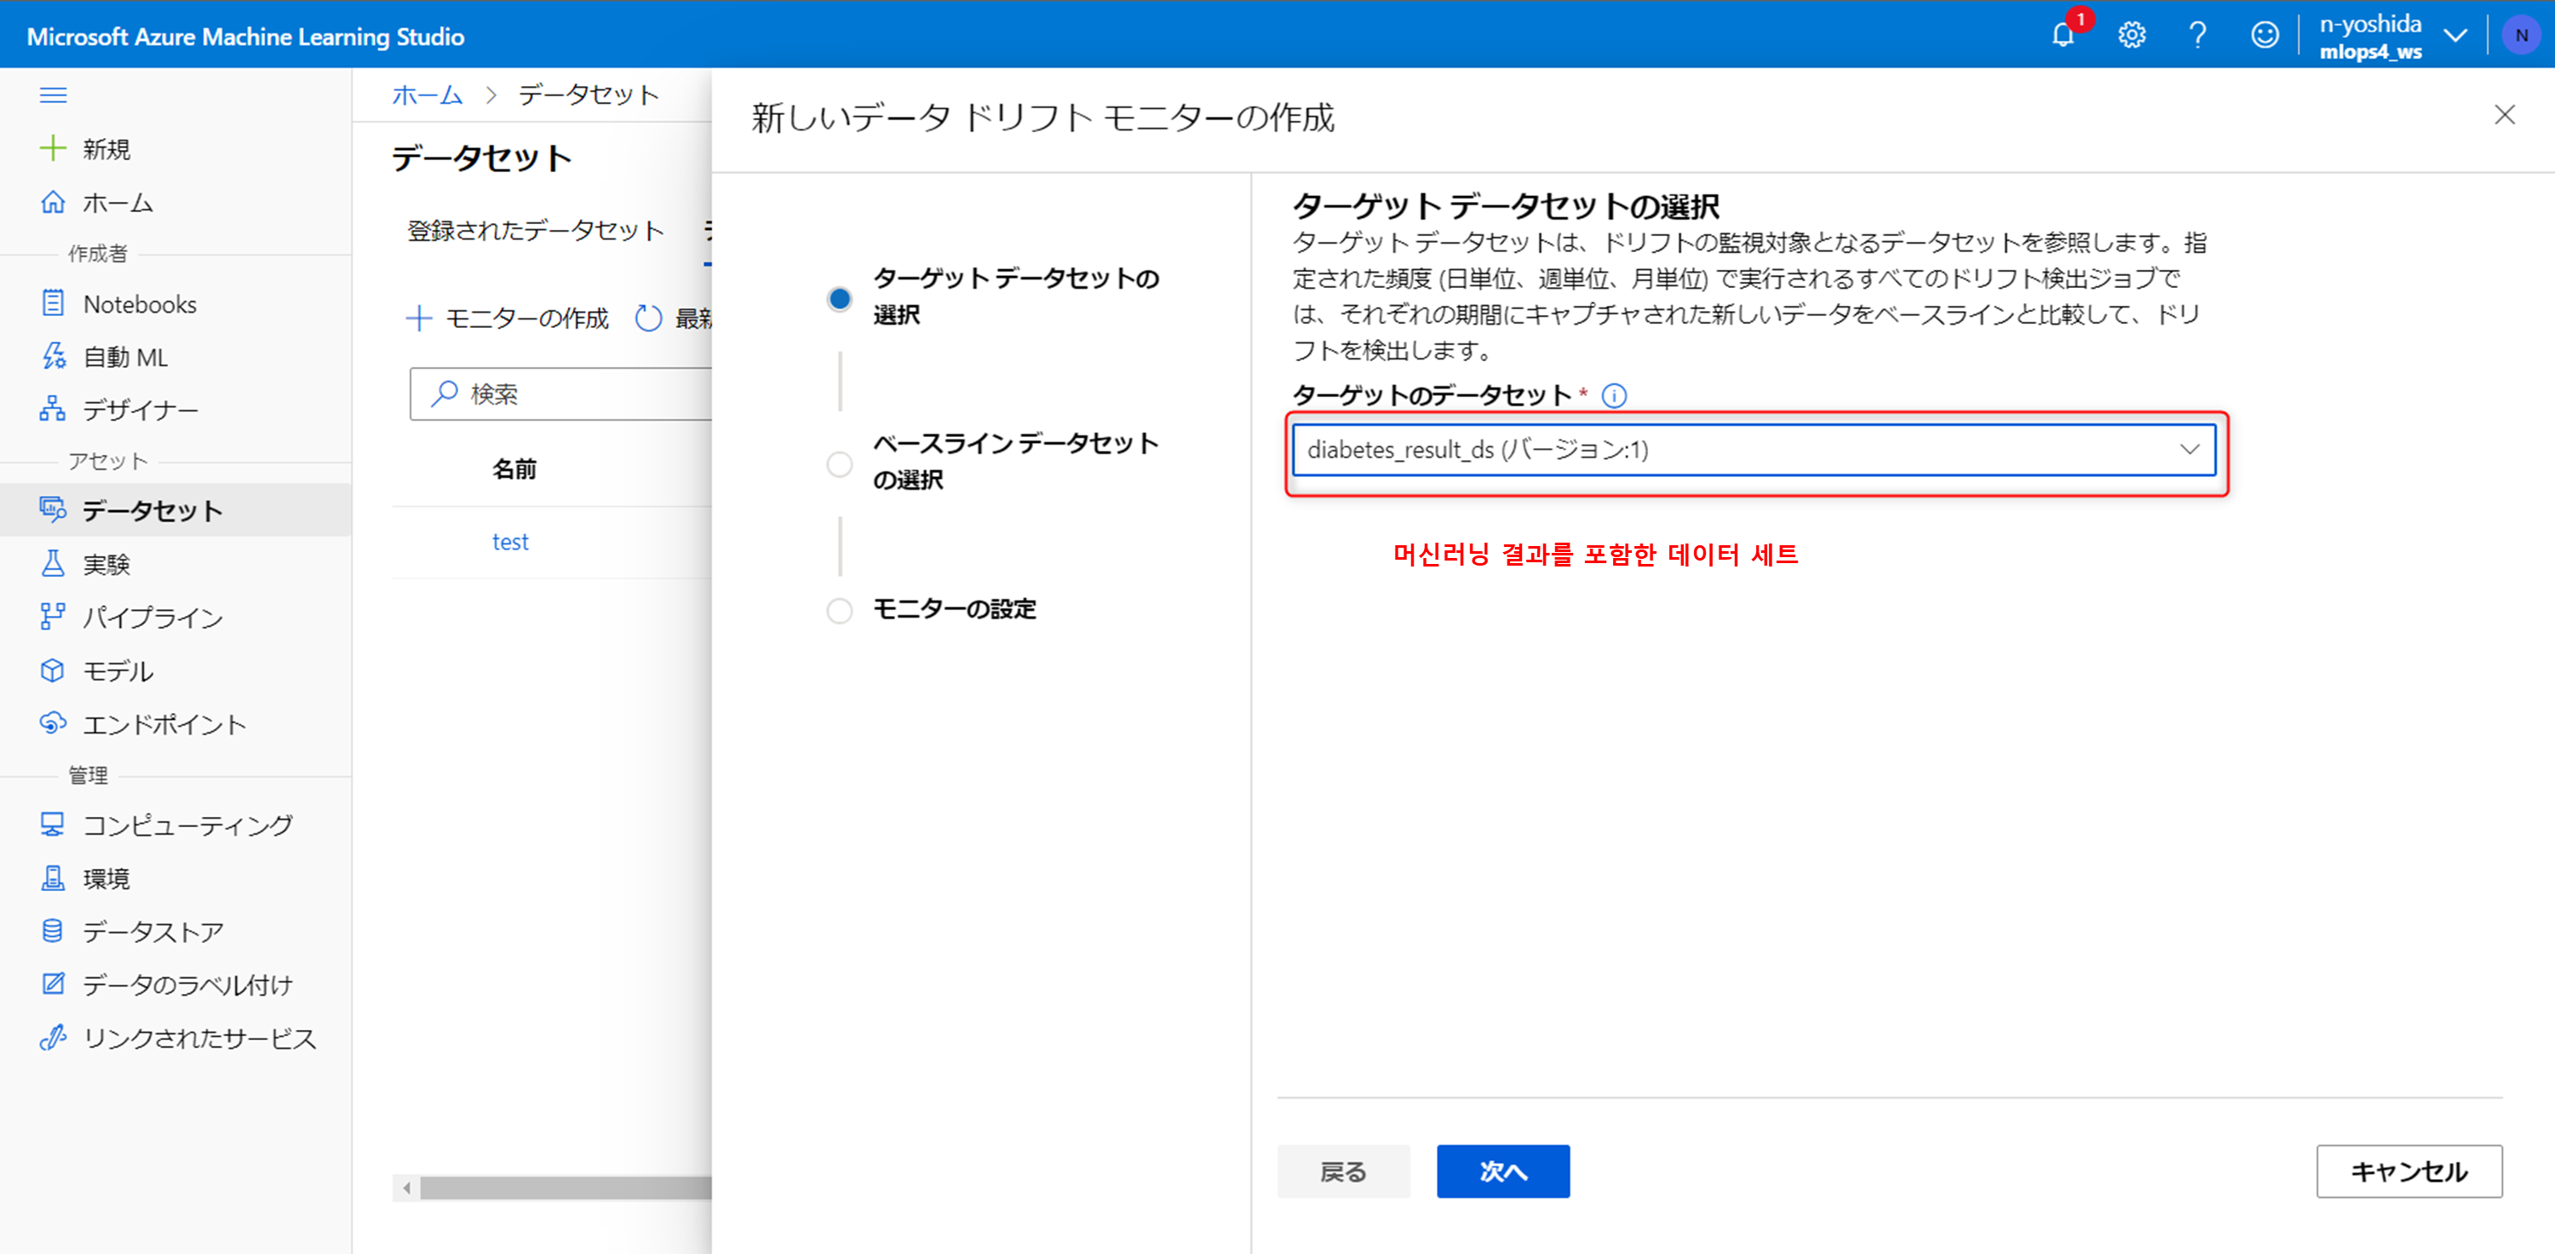Open the エンドポイント menu item
This screenshot has width=2555, height=1254.
point(164,724)
